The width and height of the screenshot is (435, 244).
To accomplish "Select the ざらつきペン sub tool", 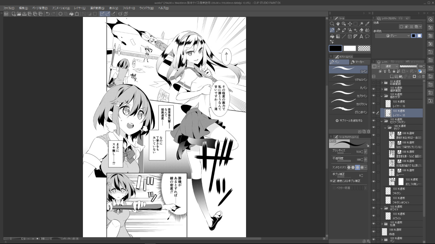I will (348, 110).
